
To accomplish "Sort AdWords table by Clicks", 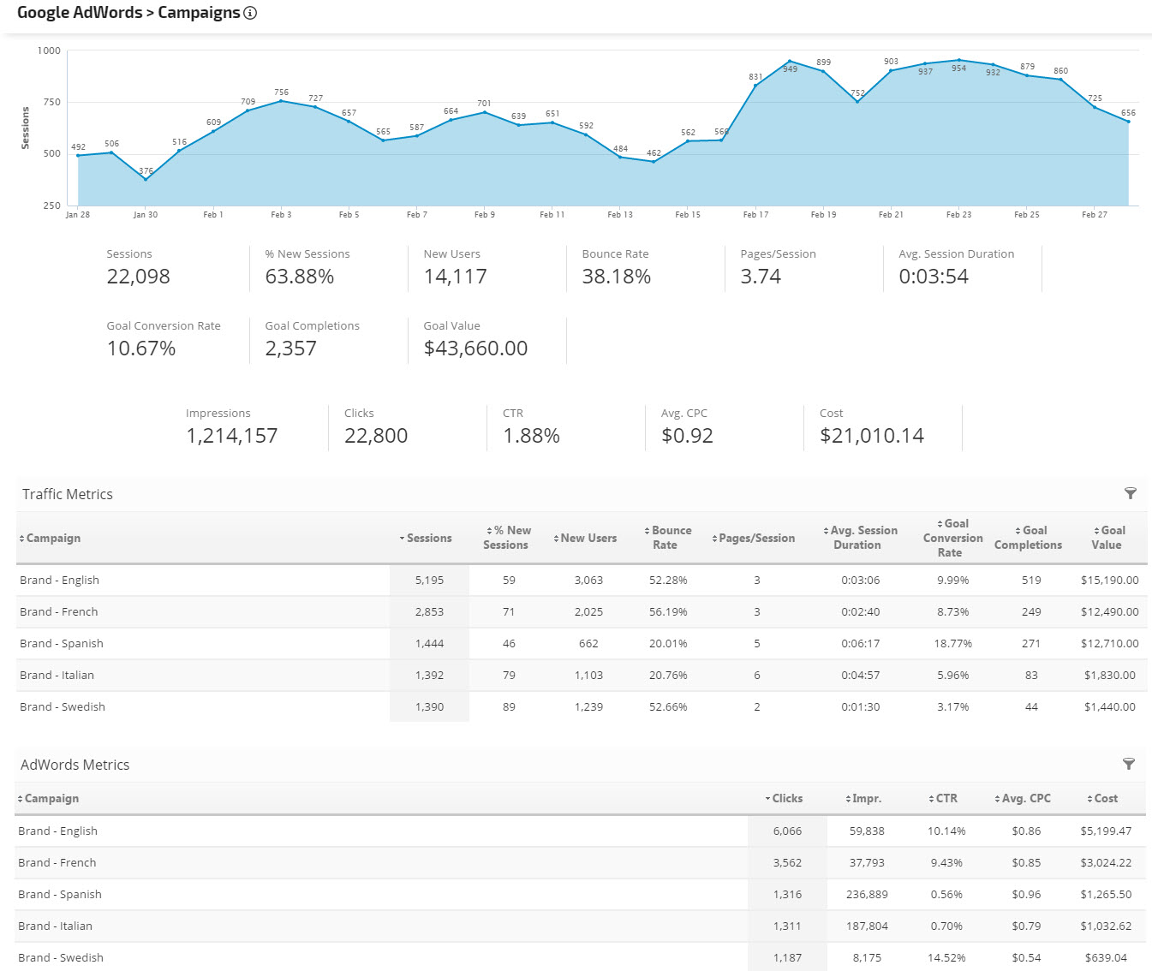I will click(x=786, y=799).
